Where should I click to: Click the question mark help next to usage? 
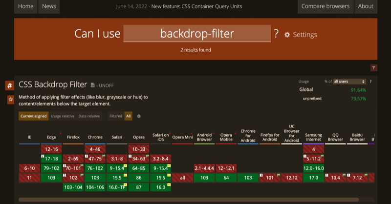(x=370, y=81)
